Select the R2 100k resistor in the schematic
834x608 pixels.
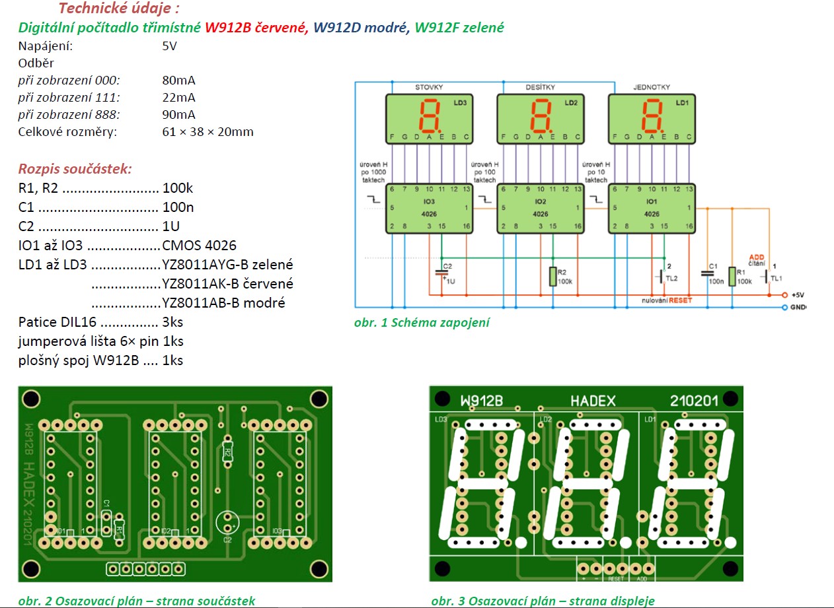coord(552,277)
